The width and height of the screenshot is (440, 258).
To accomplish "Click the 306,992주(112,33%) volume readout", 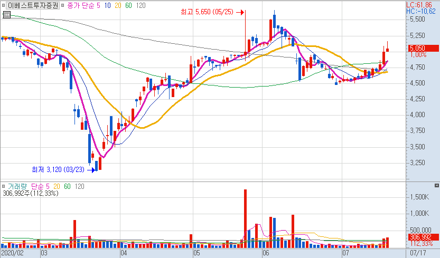I will tap(30, 193).
